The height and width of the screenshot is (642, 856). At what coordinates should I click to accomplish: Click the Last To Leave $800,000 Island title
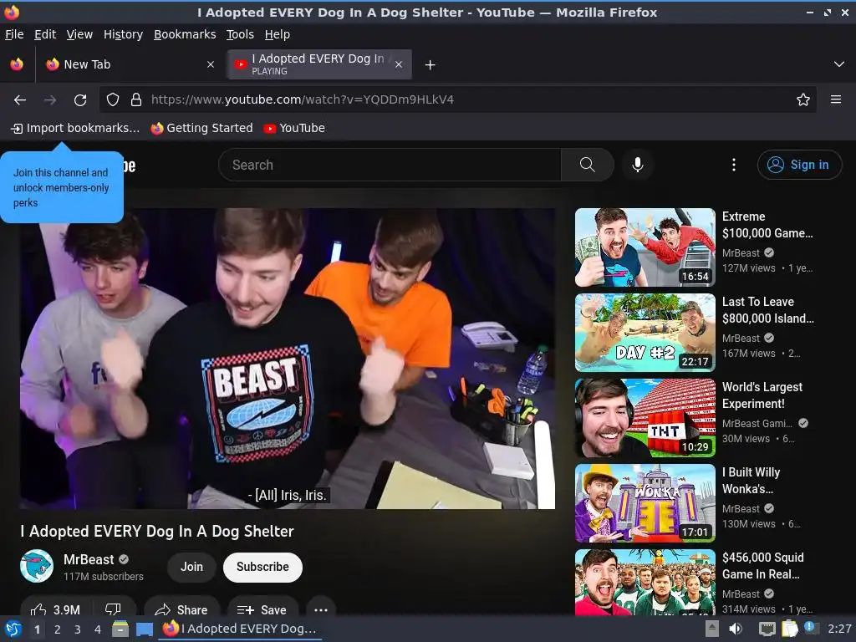click(x=768, y=310)
